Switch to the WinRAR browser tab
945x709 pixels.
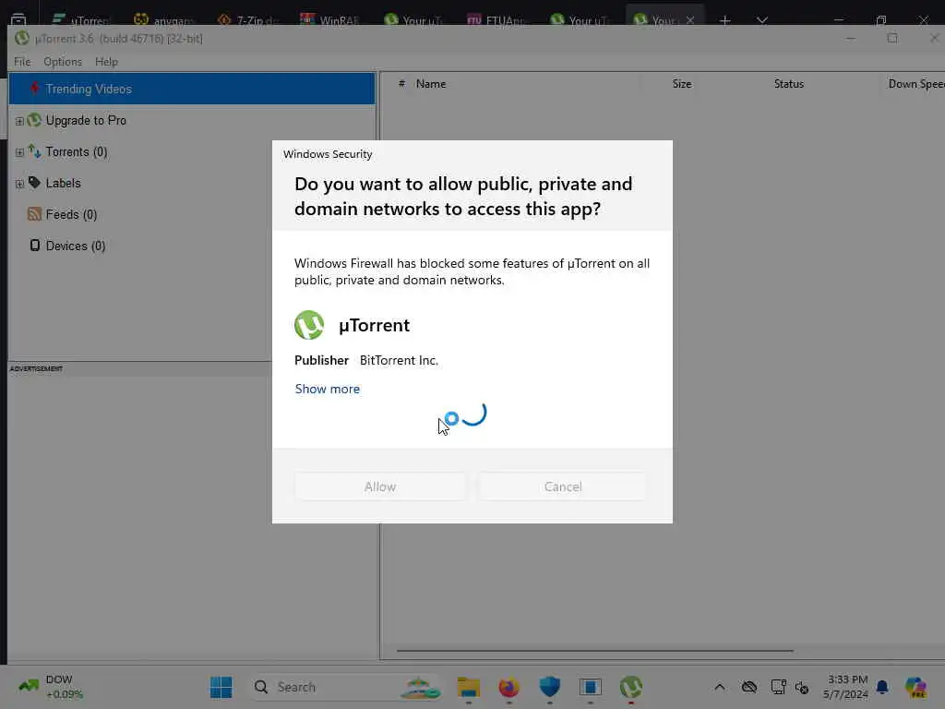[x=329, y=20]
